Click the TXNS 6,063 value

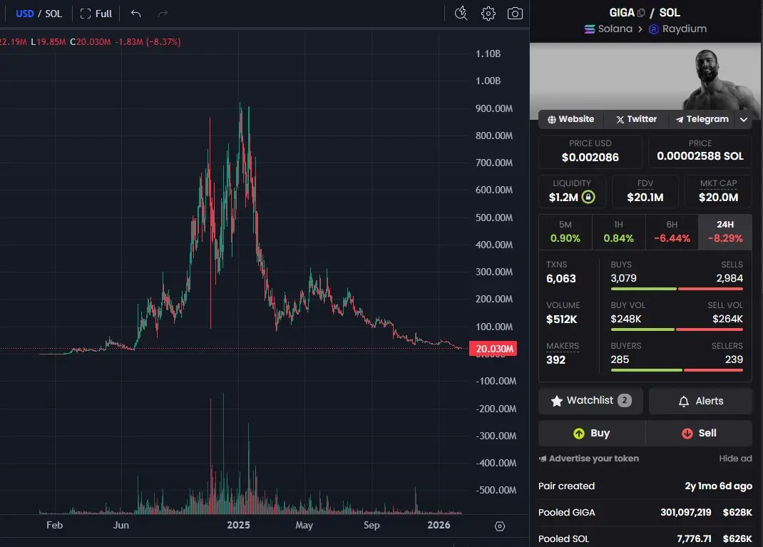click(561, 279)
